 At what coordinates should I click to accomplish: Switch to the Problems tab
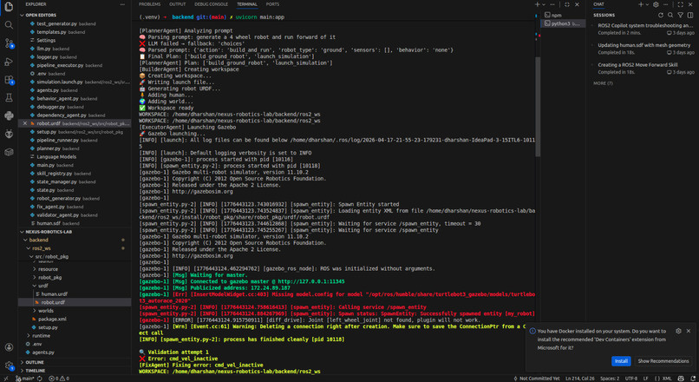(149, 4)
